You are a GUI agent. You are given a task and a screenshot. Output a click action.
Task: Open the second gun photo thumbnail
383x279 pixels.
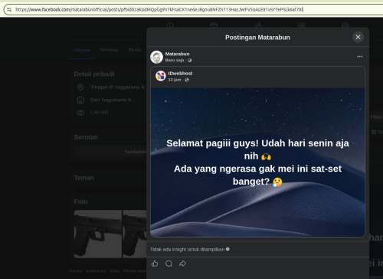pos(135,234)
